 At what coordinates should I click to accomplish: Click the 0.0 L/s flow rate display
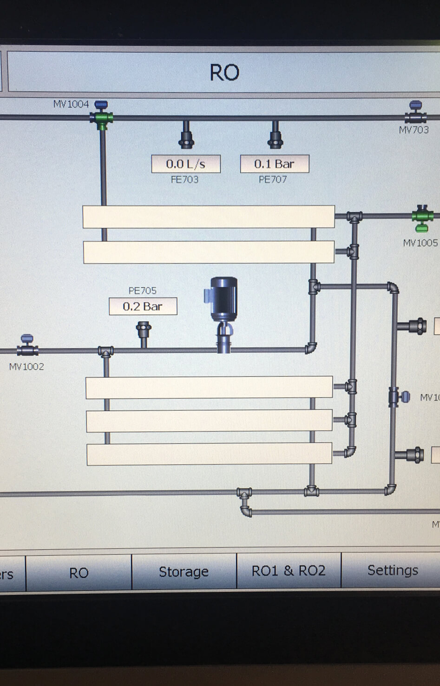click(x=186, y=164)
